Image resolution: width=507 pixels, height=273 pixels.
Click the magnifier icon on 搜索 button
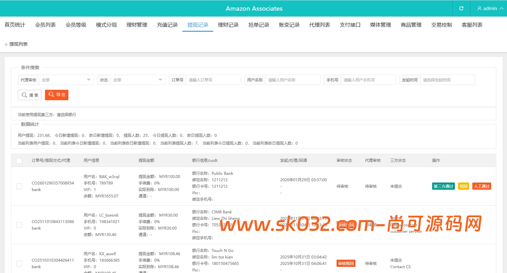(24, 95)
